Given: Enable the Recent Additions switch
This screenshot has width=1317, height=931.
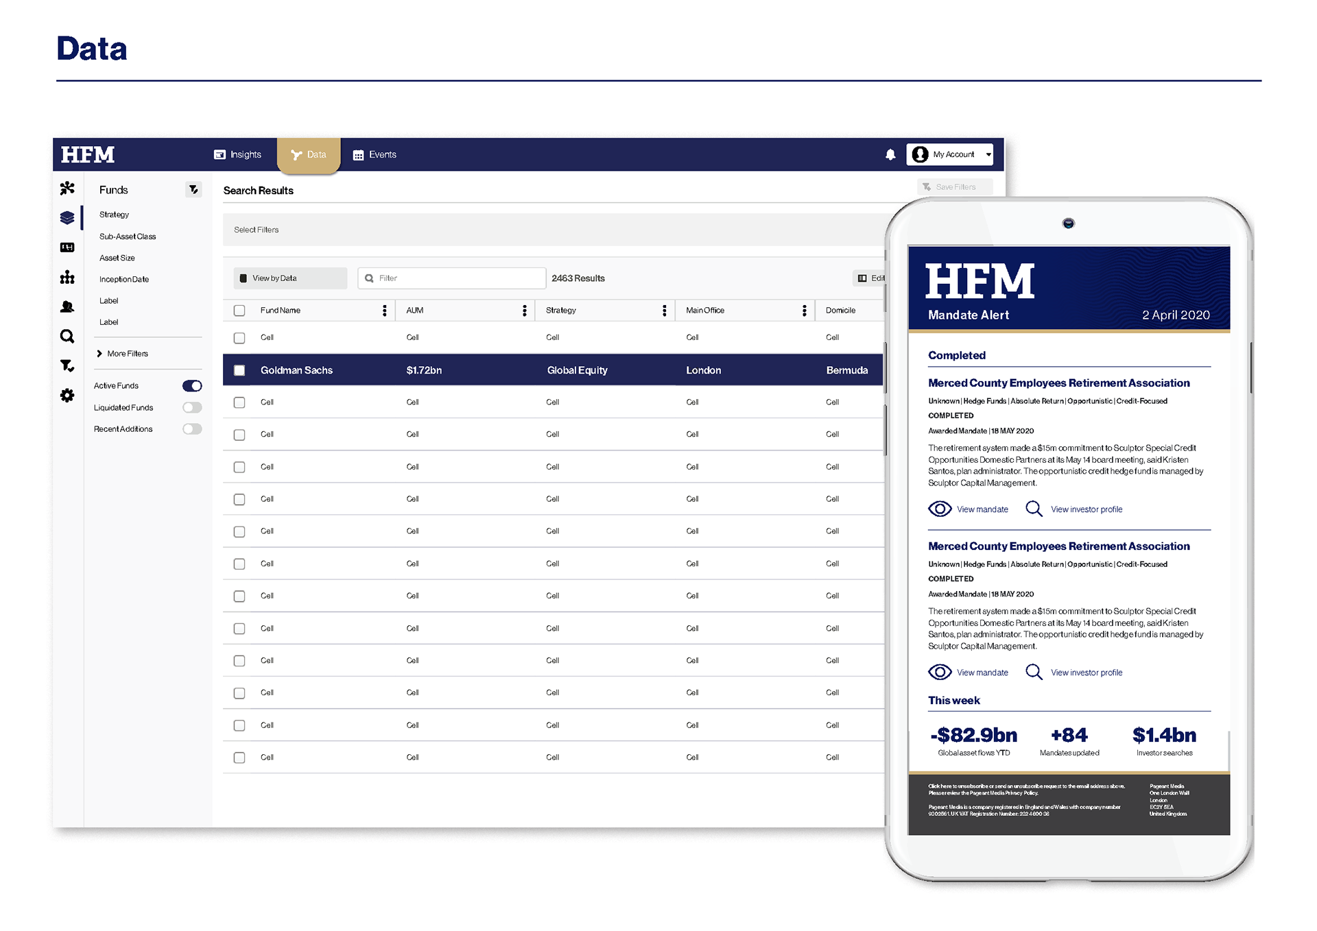Looking at the screenshot, I should coord(192,429).
